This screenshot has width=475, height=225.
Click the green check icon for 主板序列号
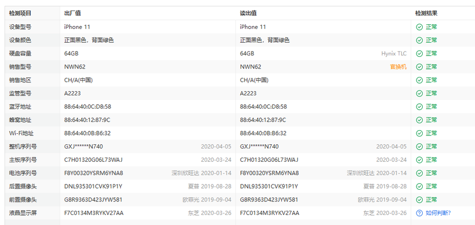pos(419,160)
